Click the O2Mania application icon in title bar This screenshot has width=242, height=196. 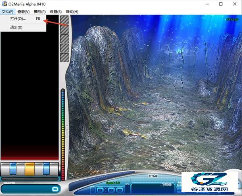tap(4, 4)
